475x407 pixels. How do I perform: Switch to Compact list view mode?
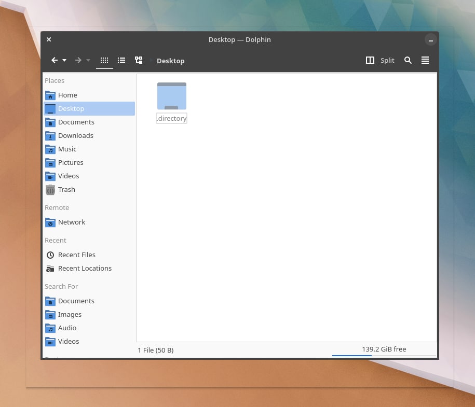121,60
